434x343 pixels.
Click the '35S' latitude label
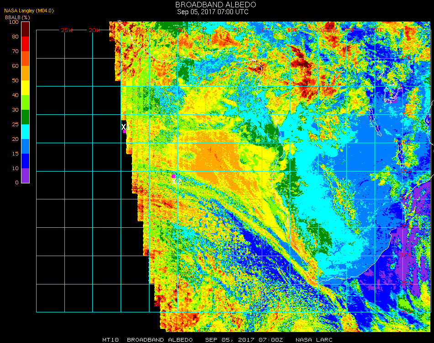click(406, 284)
